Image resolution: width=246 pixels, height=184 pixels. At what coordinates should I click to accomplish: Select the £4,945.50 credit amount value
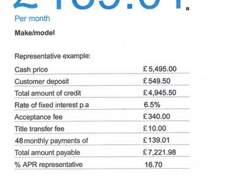pos(159,93)
